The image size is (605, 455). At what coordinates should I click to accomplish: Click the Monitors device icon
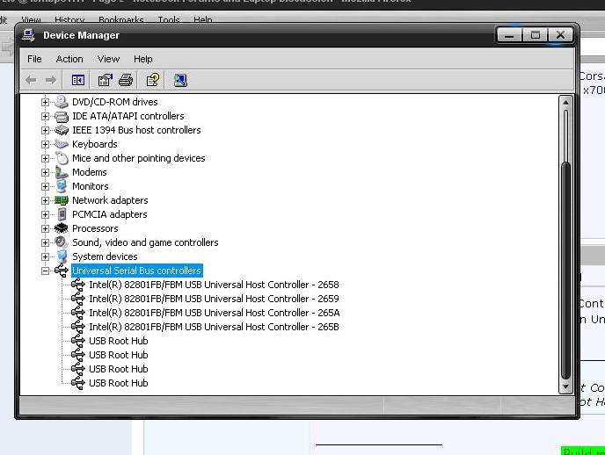tap(61, 186)
